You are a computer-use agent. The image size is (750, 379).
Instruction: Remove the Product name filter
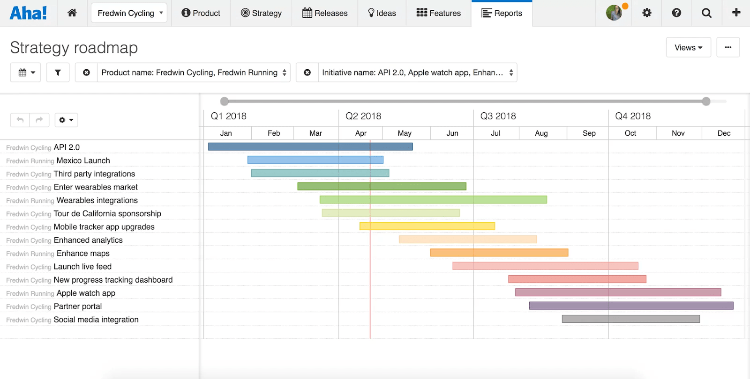click(86, 73)
